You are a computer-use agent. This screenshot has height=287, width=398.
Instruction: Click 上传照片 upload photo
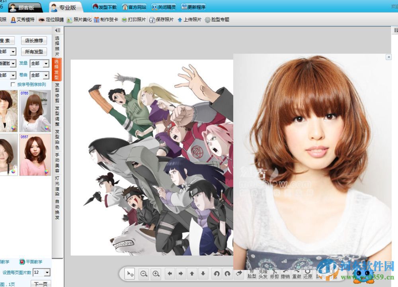(189, 20)
